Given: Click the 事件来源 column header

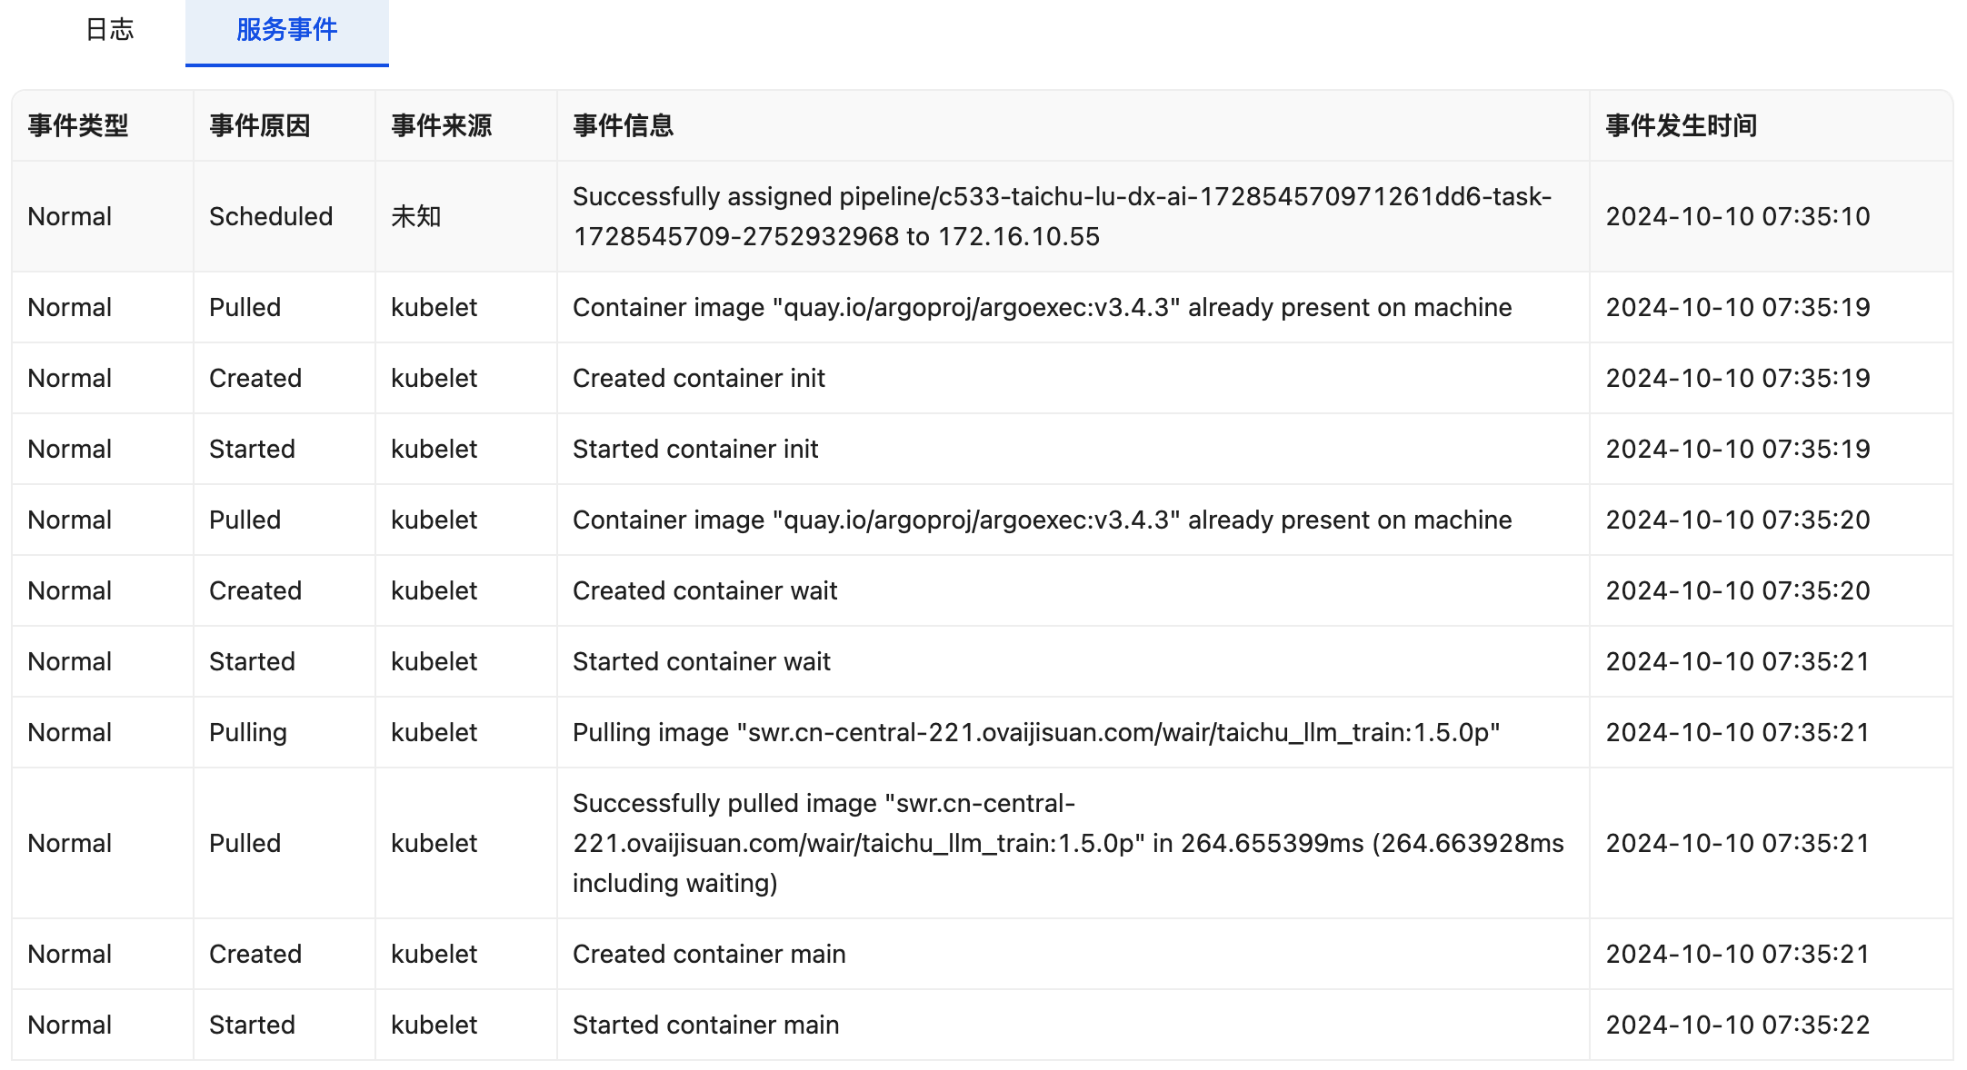Looking at the screenshot, I should pyautogui.click(x=442, y=125).
